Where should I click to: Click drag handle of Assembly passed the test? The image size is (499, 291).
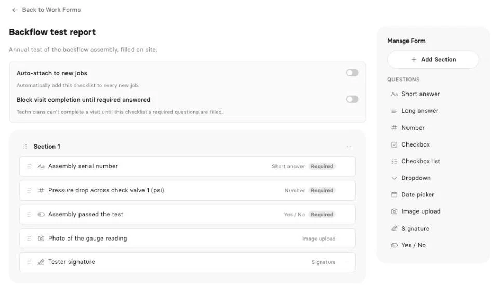tap(29, 215)
